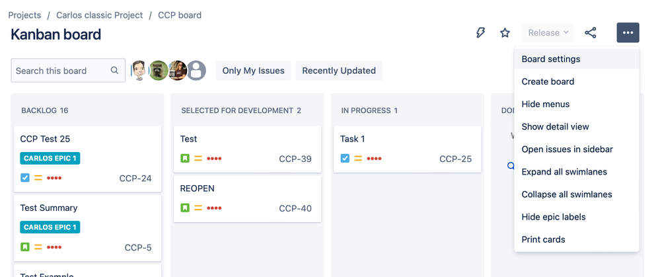Click the three-dots more options button
The height and width of the screenshot is (277, 660).
tap(628, 33)
